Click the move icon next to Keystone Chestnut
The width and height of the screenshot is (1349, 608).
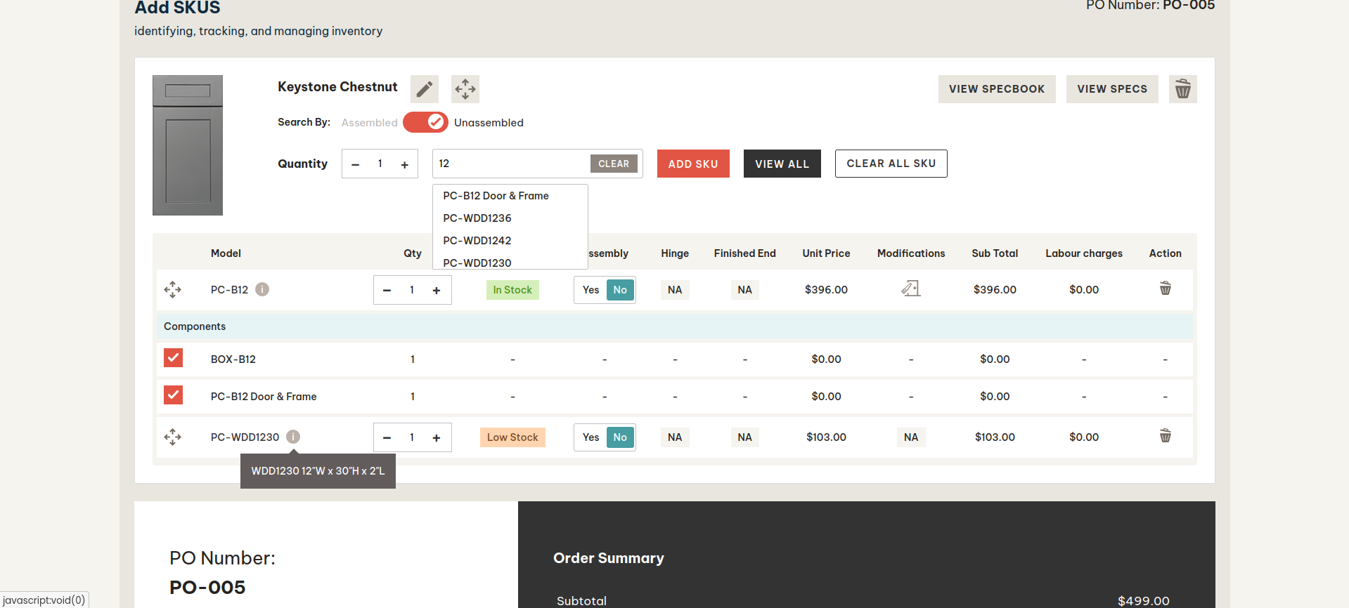point(465,89)
